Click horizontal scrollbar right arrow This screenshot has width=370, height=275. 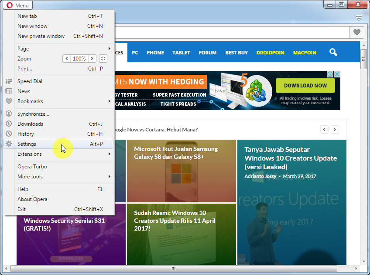point(356,268)
